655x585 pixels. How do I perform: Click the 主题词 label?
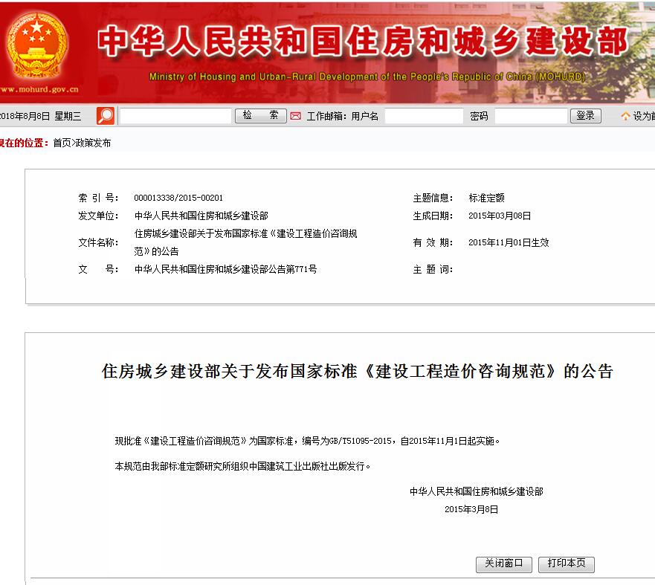(433, 269)
